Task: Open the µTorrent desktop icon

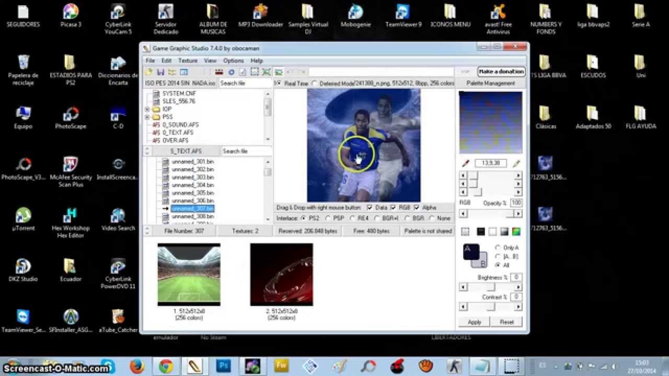Action: (x=23, y=219)
